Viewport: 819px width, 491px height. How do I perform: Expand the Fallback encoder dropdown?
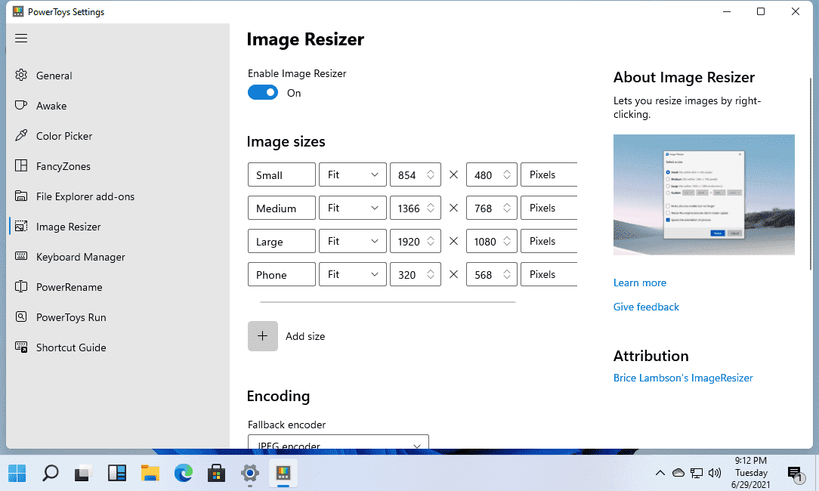[x=338, y=442]
